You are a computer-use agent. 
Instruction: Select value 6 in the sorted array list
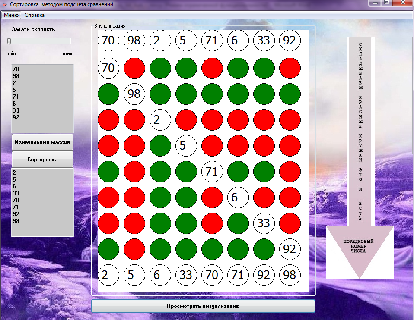14,187
